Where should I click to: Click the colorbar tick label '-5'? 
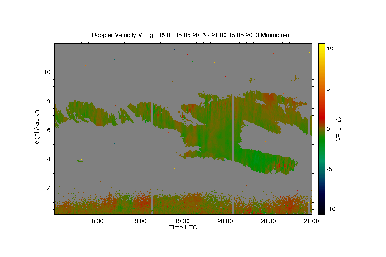coord(330,169)
